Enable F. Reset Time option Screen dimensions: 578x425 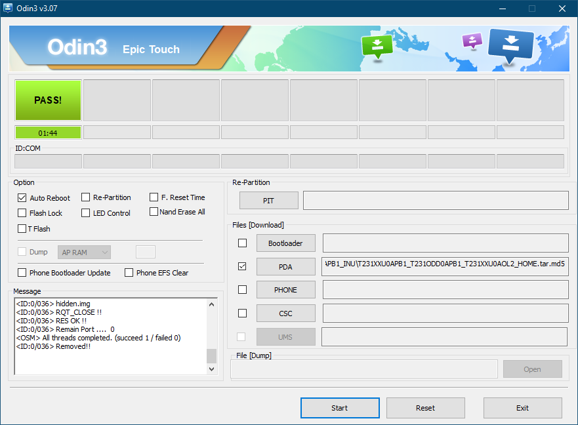(154, 197)
